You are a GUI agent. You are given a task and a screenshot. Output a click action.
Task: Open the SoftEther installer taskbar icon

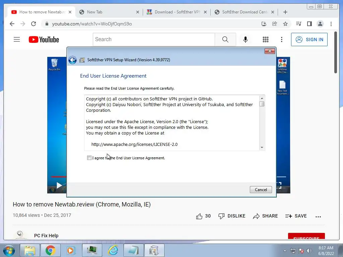pyautogui.click(x=154, y=250)
